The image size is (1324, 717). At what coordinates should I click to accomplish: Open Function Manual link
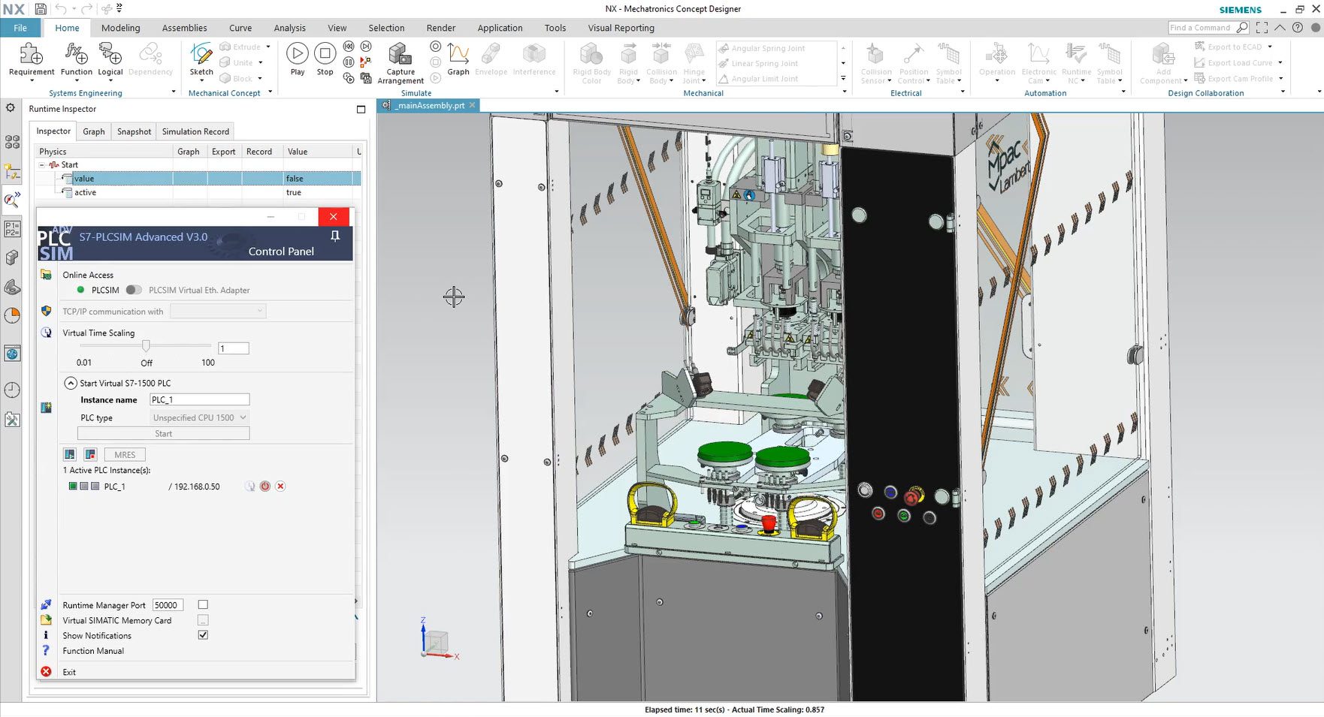[x=93, y=651]
